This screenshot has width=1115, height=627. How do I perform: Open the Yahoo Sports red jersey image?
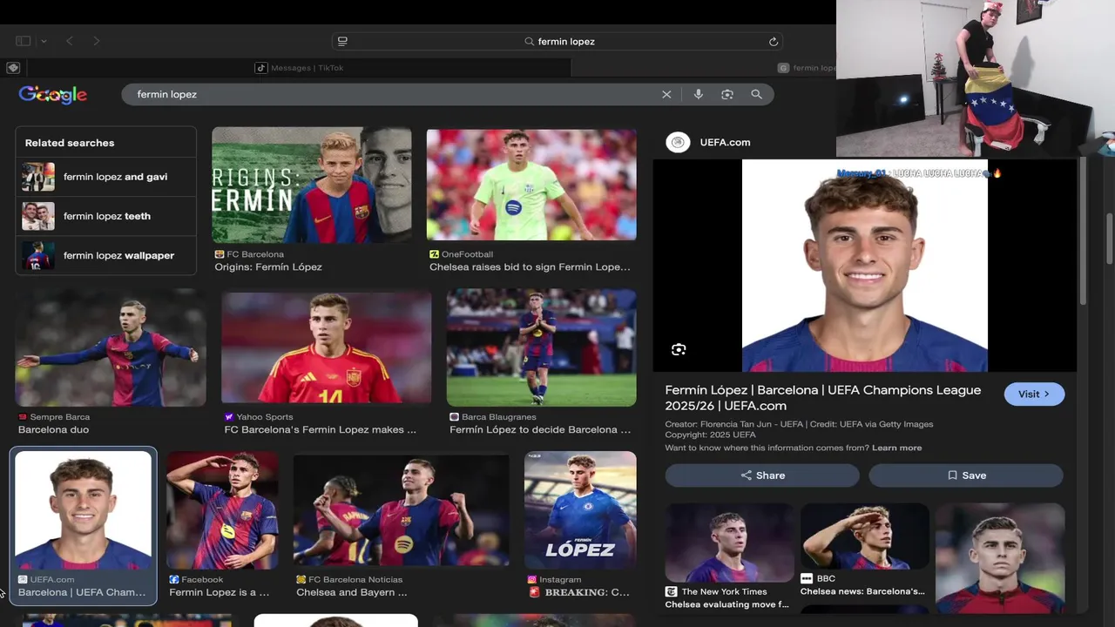327,348
